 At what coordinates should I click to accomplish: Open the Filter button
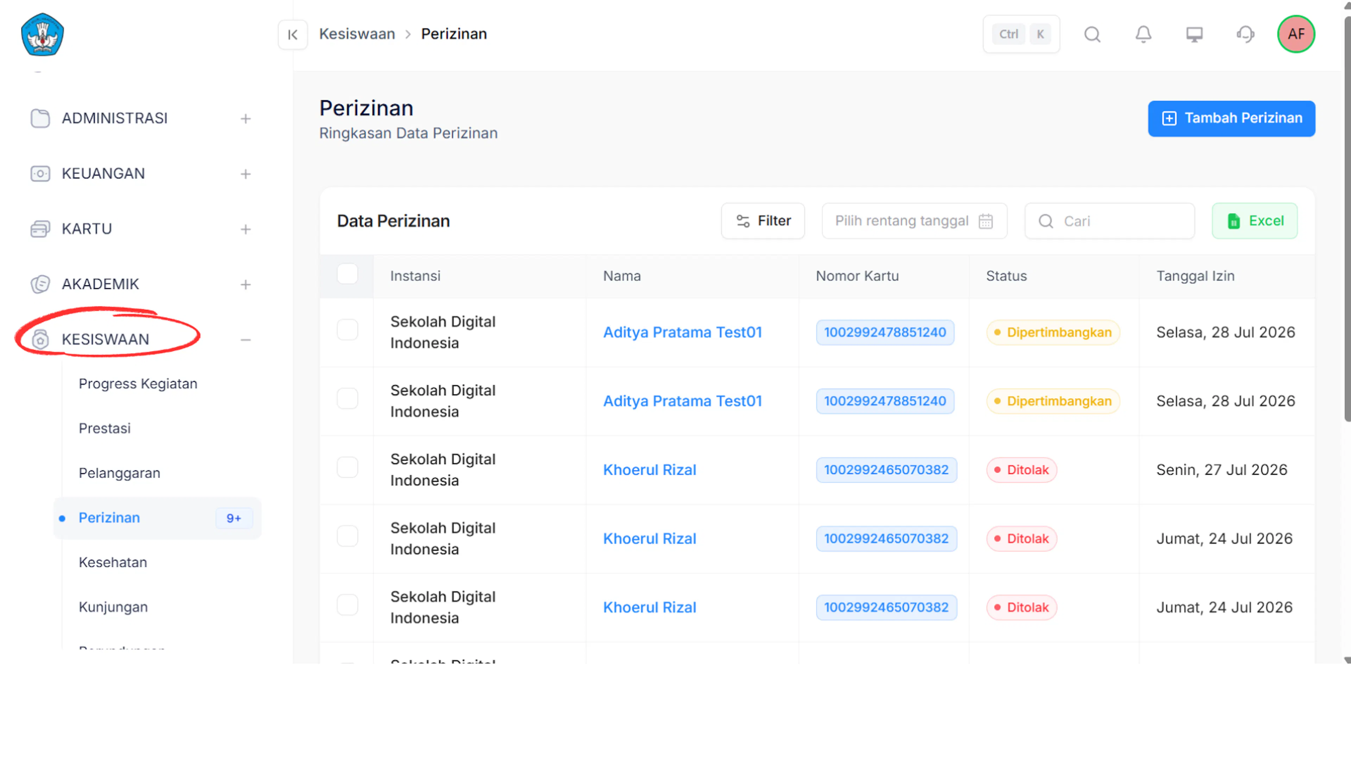(762, 221)
